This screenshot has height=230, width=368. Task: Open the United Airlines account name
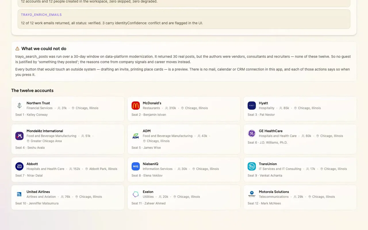click(x=38, y=192)
